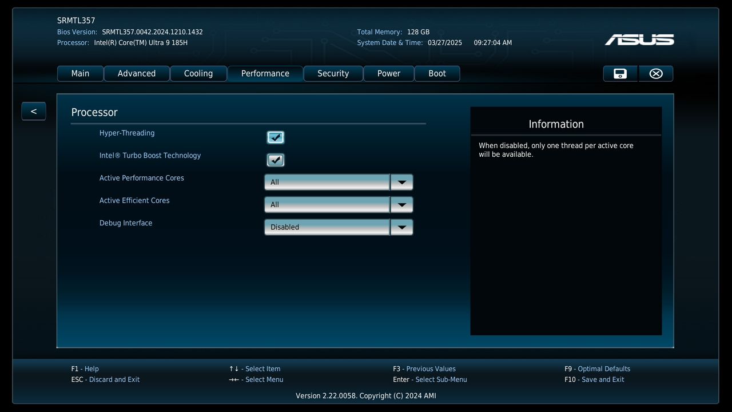Viewport: 732px width, 412px height.
Task: Click F9 Optimal Defaults hint
Action: pos(598,369)
